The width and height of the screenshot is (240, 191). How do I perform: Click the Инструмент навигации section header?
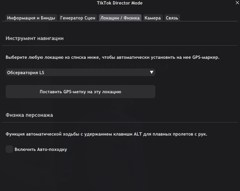pos(34,38)
